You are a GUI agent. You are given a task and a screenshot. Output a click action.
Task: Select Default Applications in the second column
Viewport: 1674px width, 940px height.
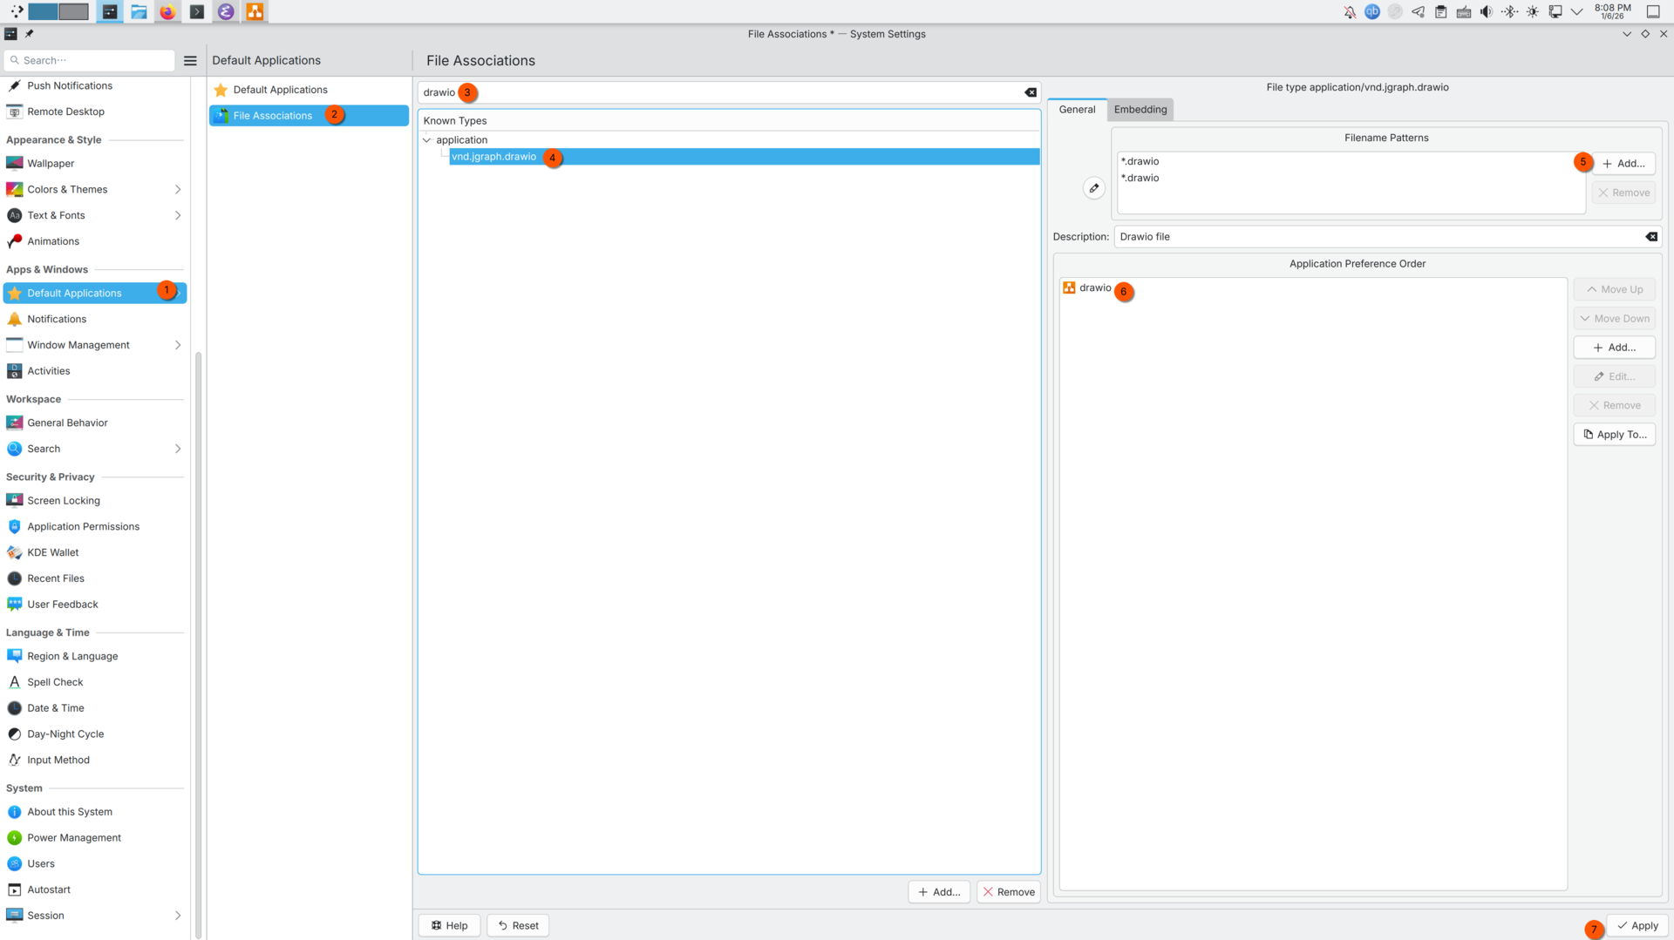click(x=309, y=90)
